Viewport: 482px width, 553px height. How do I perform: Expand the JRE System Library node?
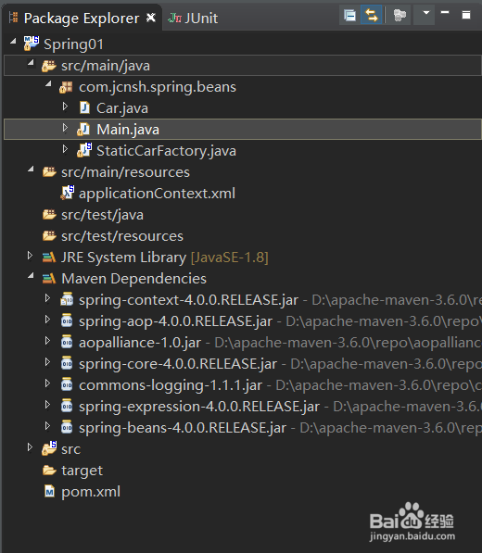[x=30, y=255]
